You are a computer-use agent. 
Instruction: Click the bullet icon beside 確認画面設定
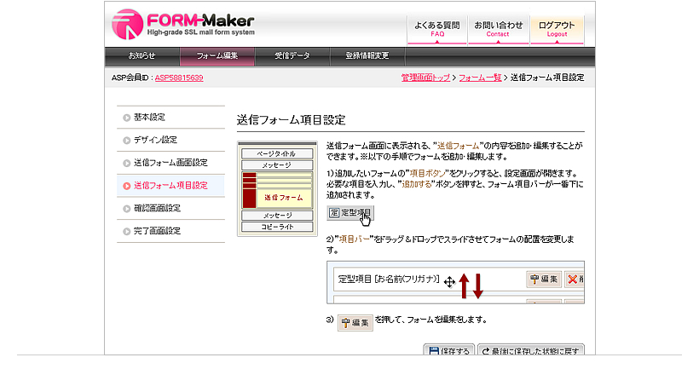[x=127, y=209]
